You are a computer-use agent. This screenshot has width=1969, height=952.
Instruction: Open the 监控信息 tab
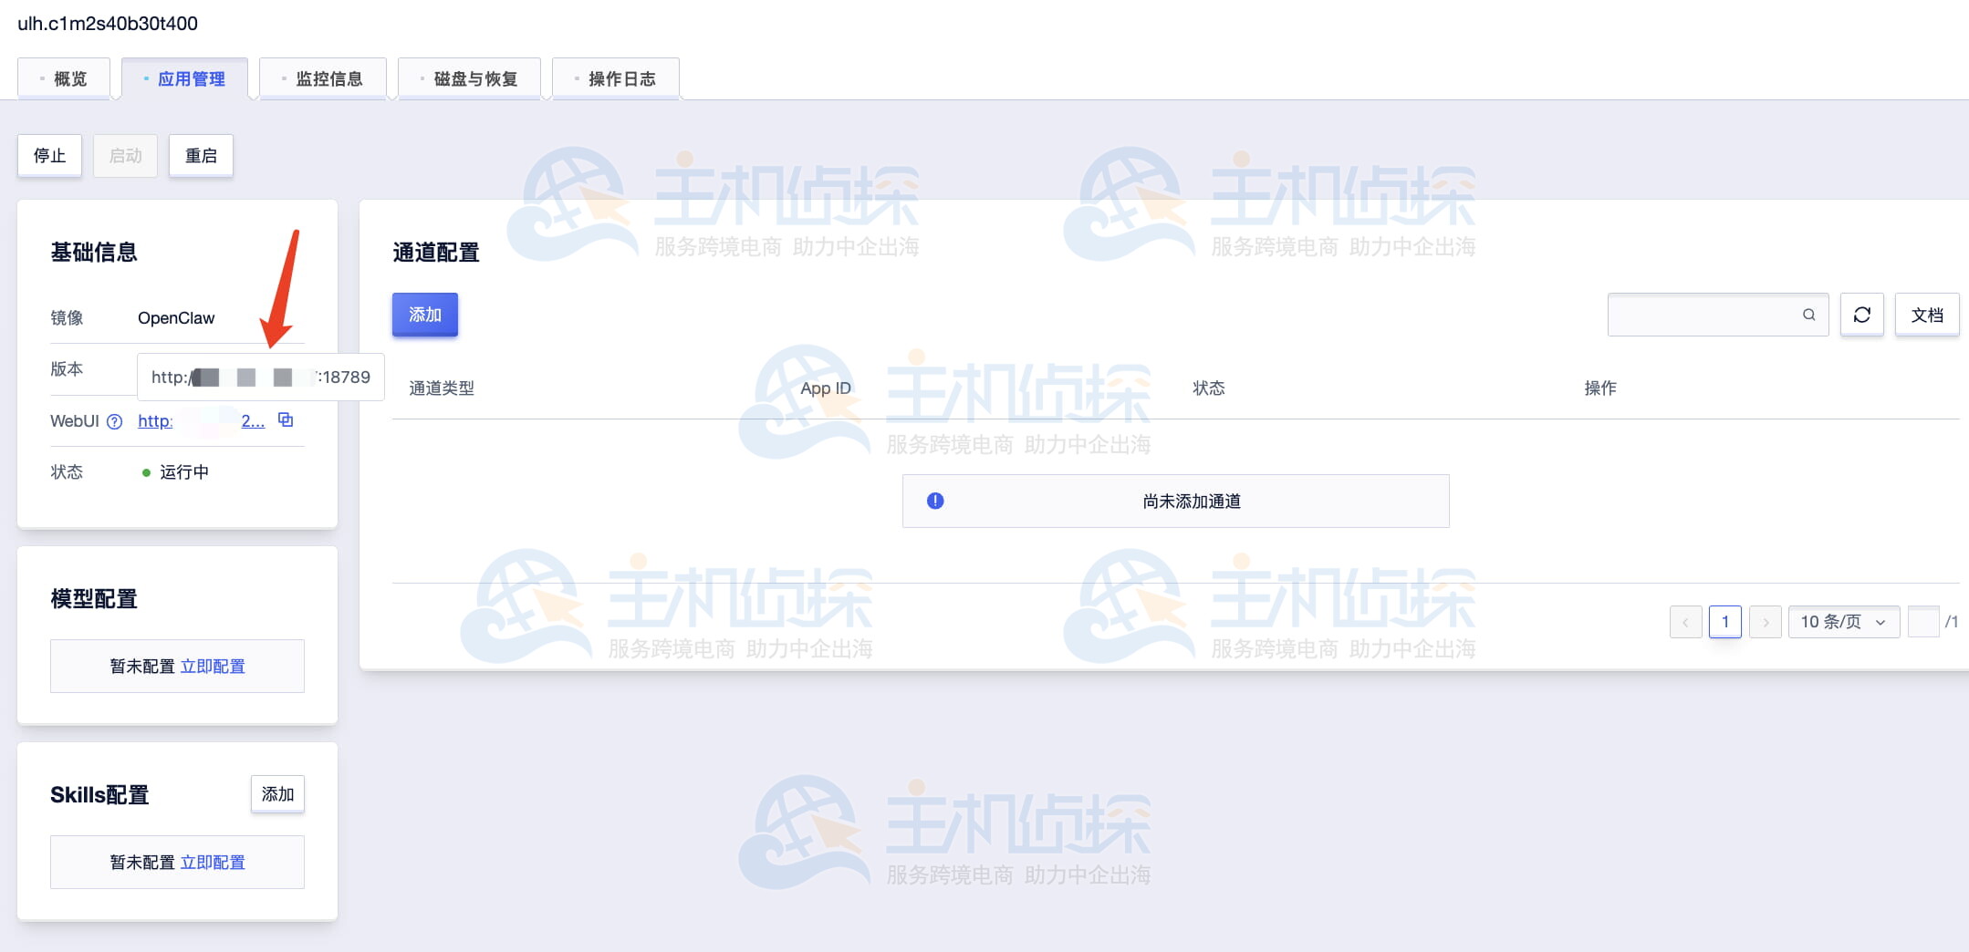point(323,78)
